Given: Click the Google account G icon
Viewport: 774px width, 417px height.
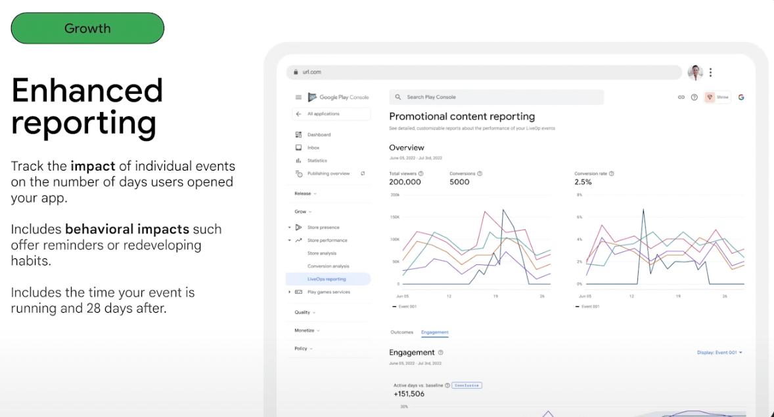Looking at the screenshot, I should point(741,97).
